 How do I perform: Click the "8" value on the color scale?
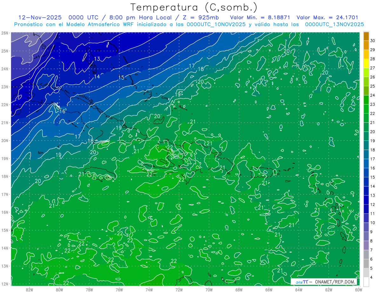[371, 241]
